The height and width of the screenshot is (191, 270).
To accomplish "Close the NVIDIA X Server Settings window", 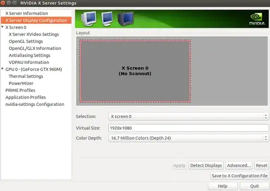I will [3, 3].
